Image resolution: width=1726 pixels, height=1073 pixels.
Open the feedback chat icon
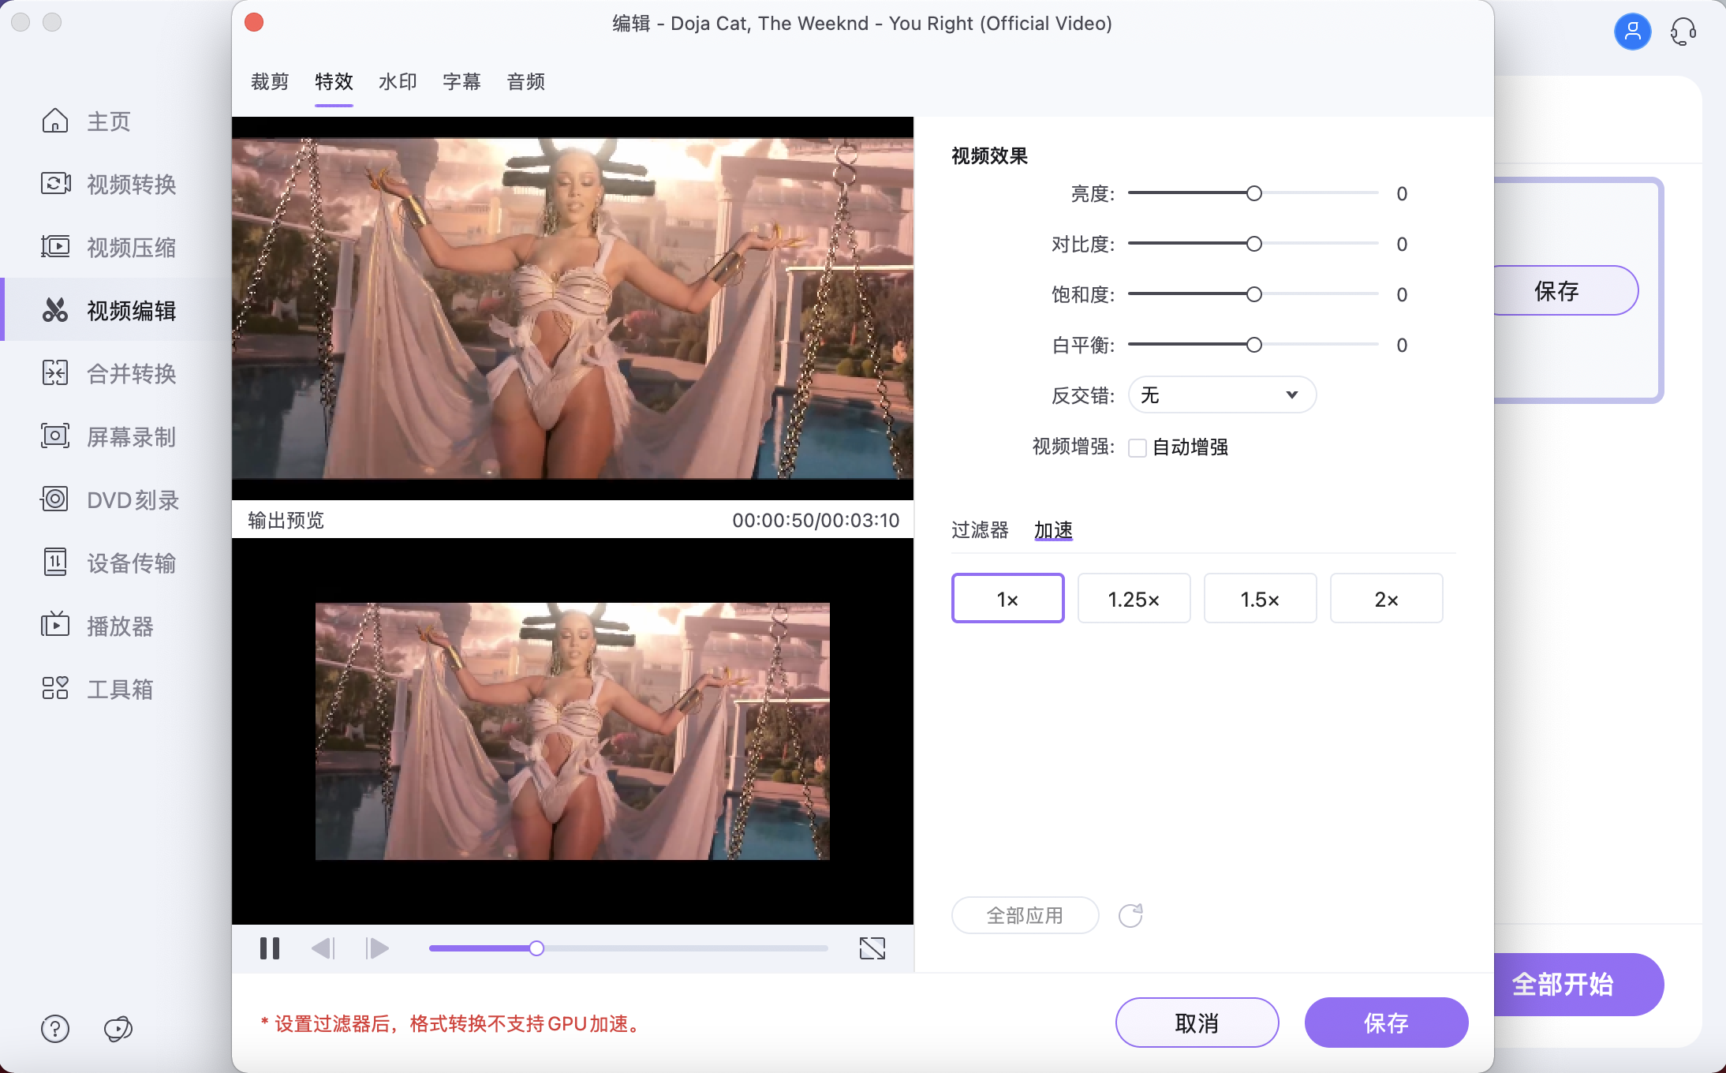pos(118,1029)
